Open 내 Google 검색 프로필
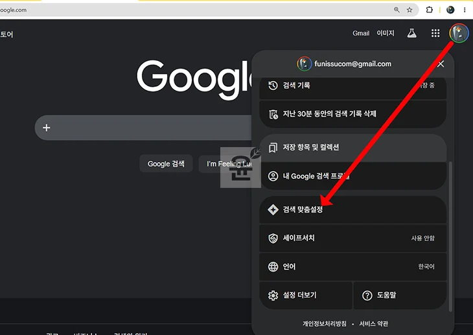Screen dimensions: 473x335 pos(352,176)
